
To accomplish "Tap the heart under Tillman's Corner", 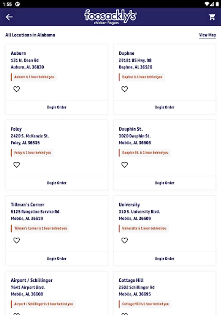I will pyautogui.click(x=16, y=240).
